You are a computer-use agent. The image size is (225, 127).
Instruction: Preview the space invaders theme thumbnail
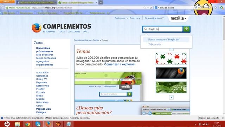tap(171, 59)
